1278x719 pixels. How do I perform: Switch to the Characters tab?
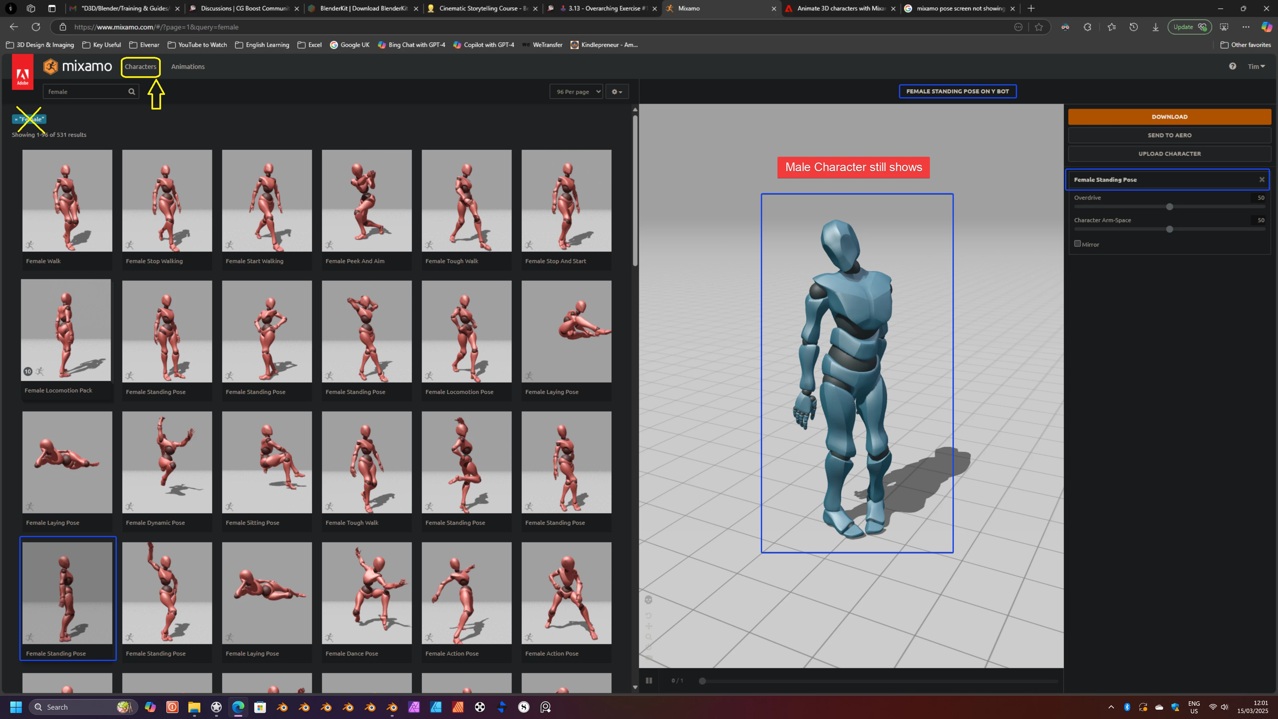click(140, 67)
